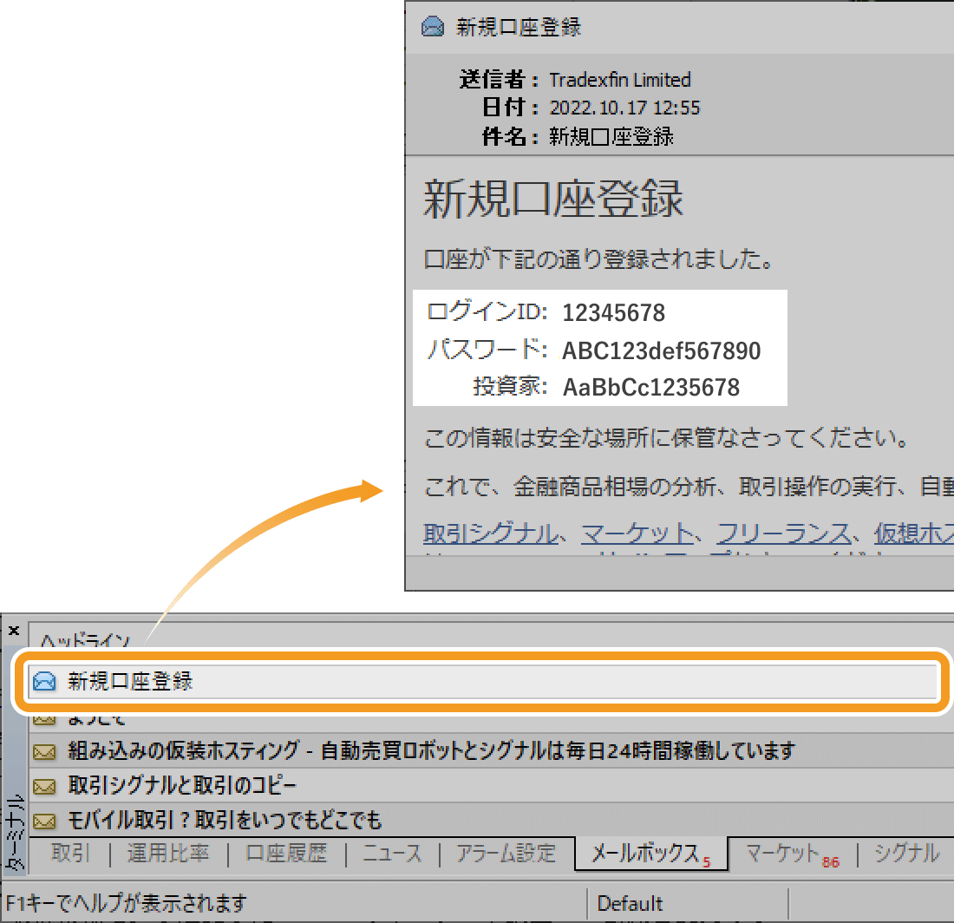Switch to the 取引 tab
The image size is (954, 923).
coord(70,854)
